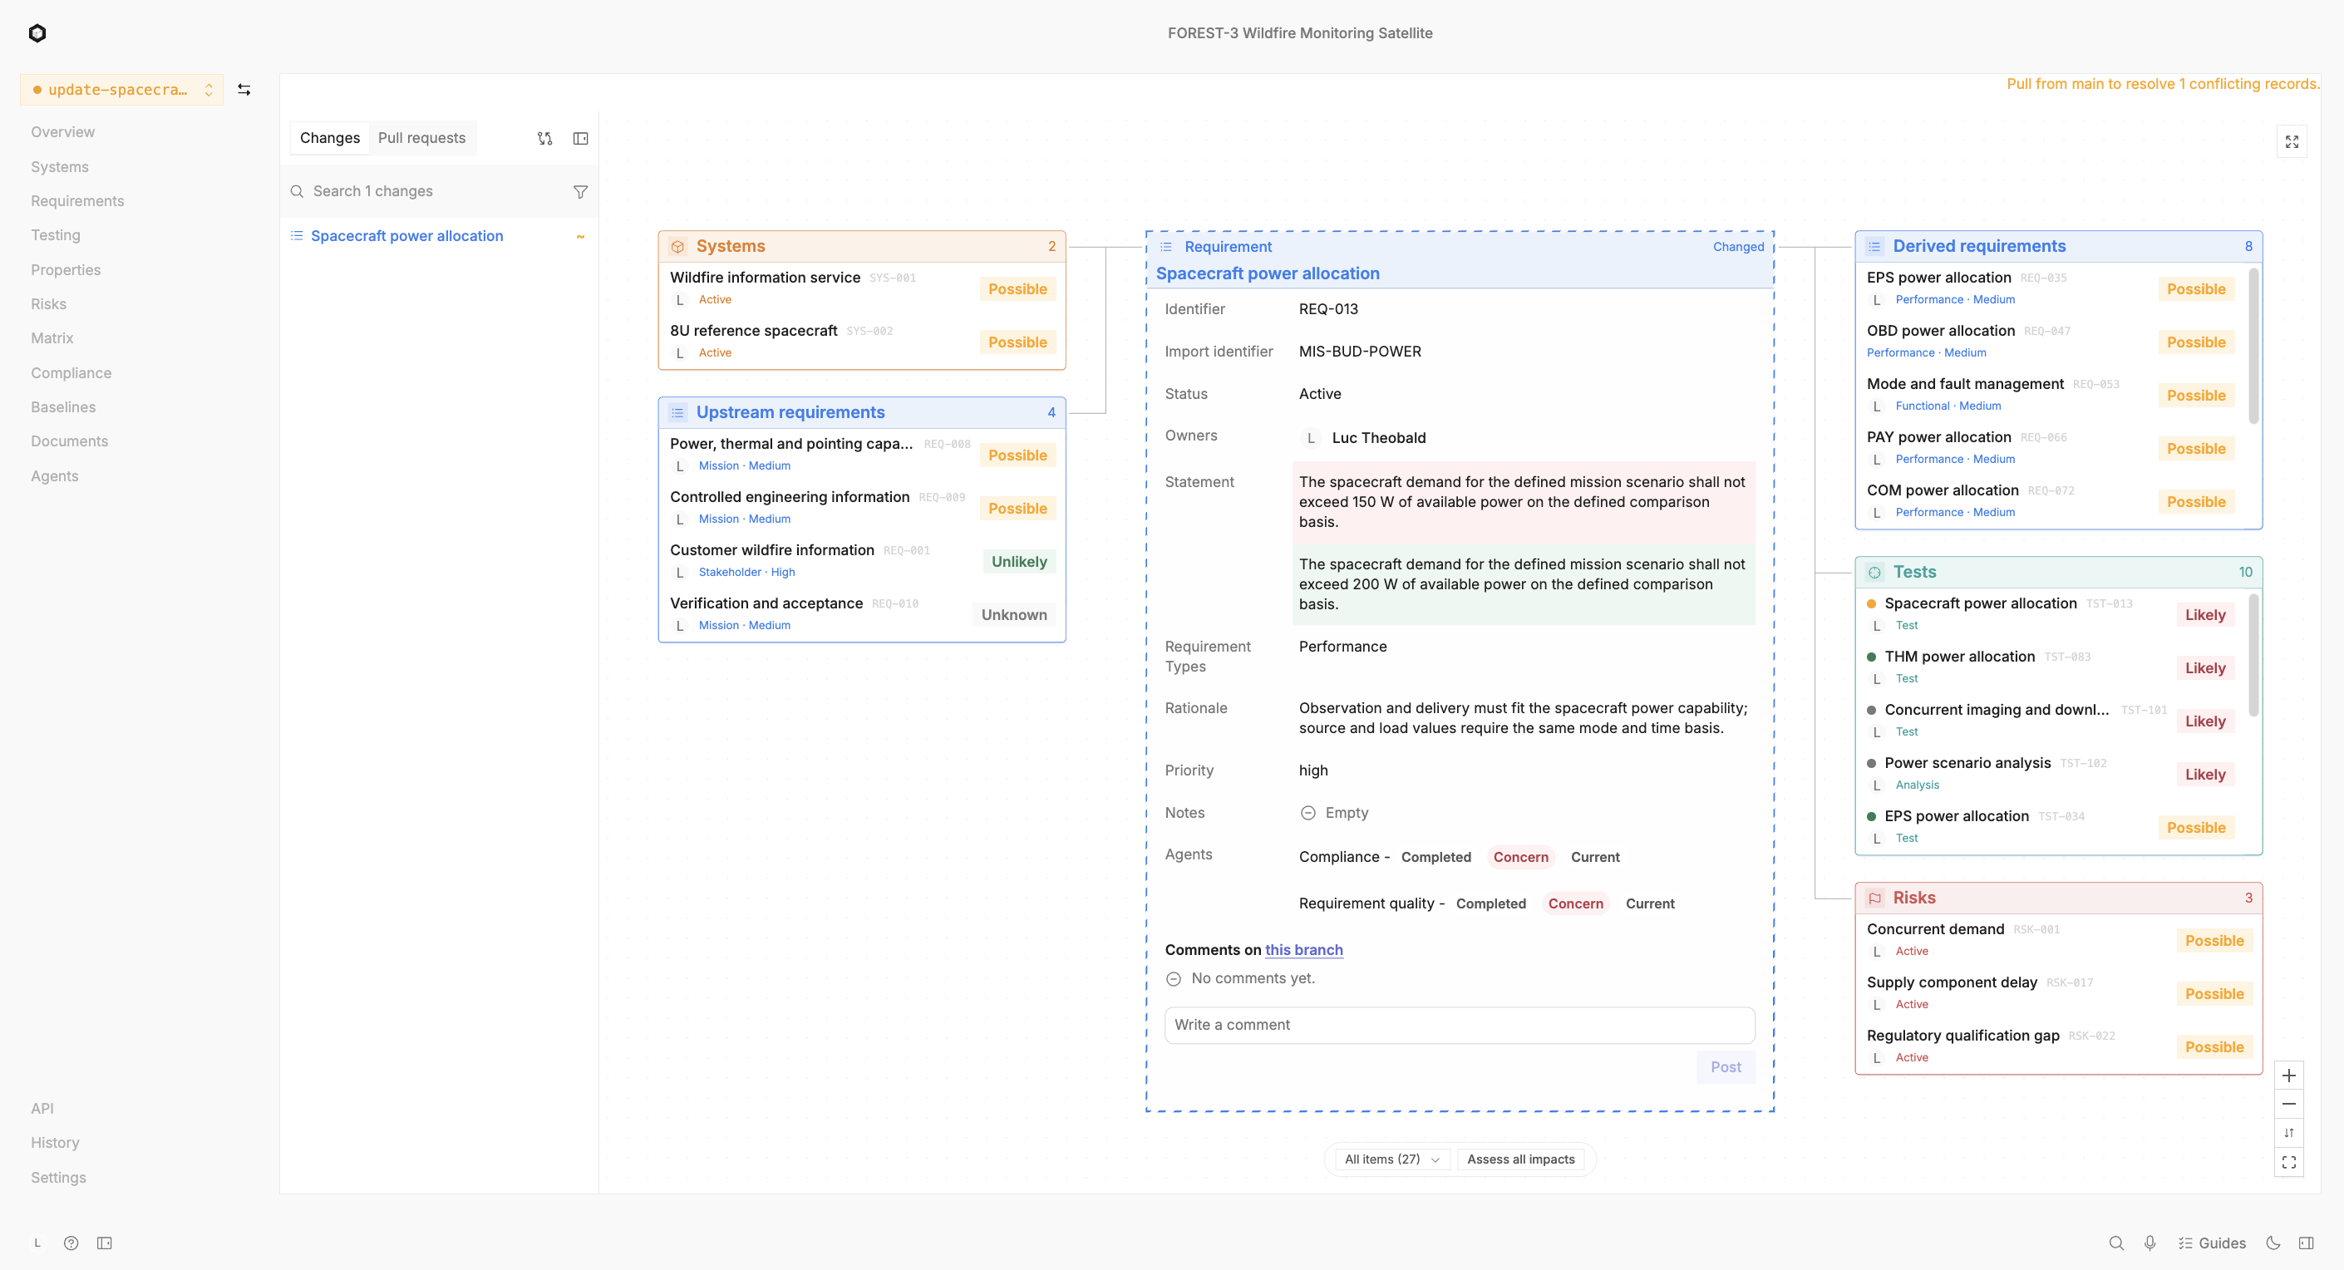Click the compare branches icon in Changes panel
This screenshot has height=1270, width=2344.
coord(544,138)
